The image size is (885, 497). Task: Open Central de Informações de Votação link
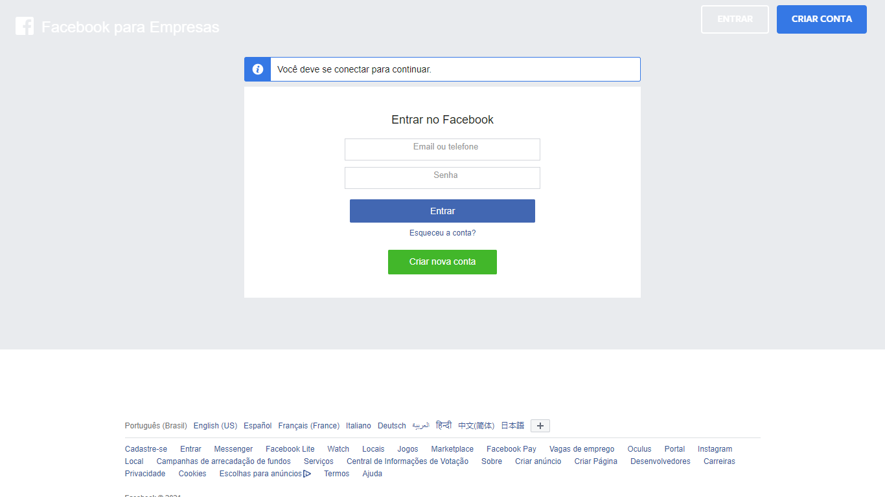[407, 461]
